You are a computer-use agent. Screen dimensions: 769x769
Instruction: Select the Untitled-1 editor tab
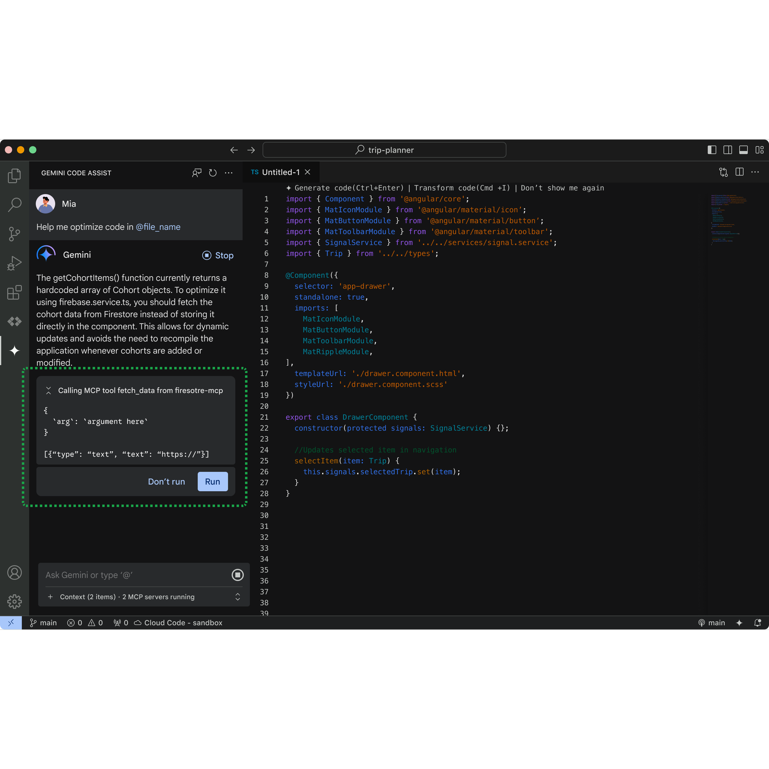click(280, 172)
